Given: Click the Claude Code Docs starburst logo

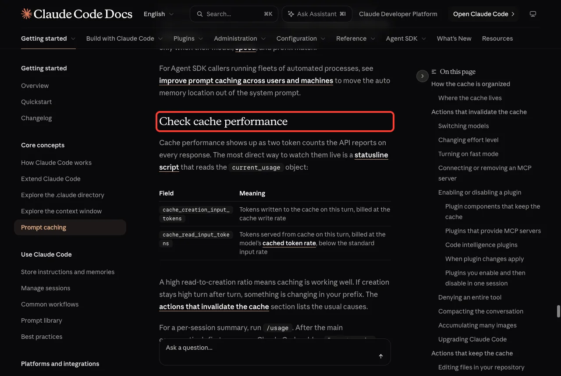Looking at the screenshot, I should point(26,14).
